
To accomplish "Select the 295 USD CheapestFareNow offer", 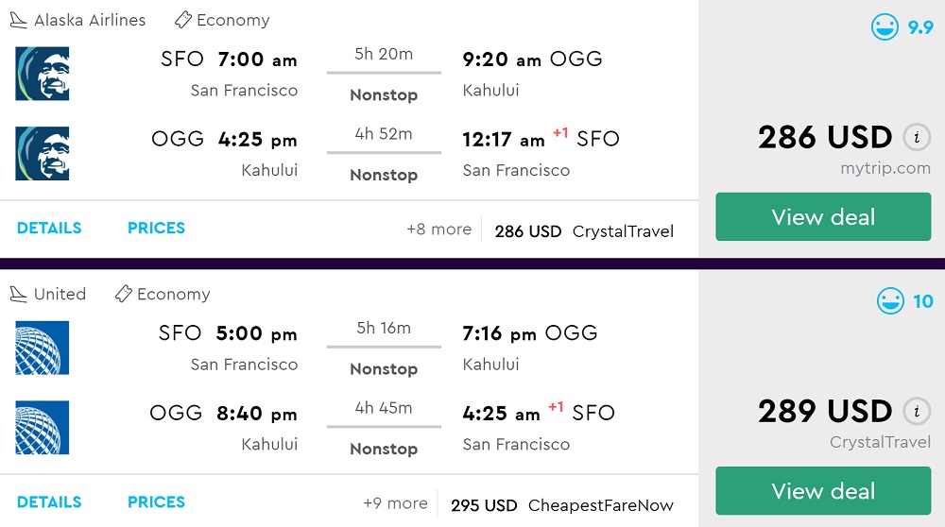I will (x=562, y=505).
